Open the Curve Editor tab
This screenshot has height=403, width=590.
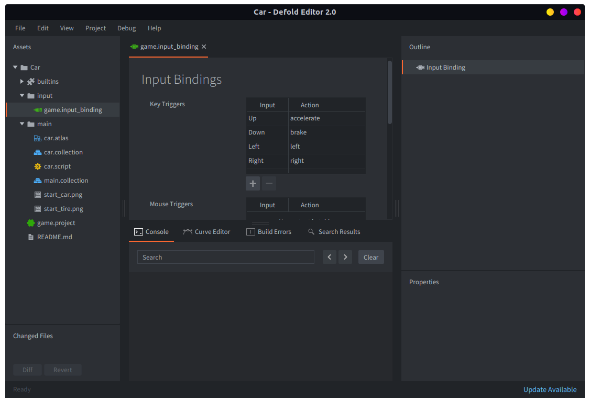[206, 232]
